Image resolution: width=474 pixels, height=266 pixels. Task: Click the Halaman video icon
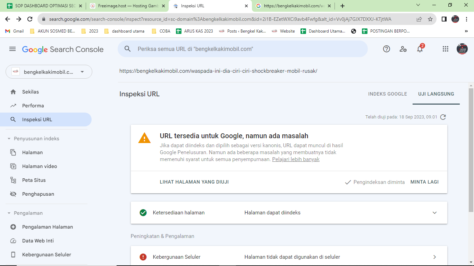pyautogui.click(x=13, y=166)
